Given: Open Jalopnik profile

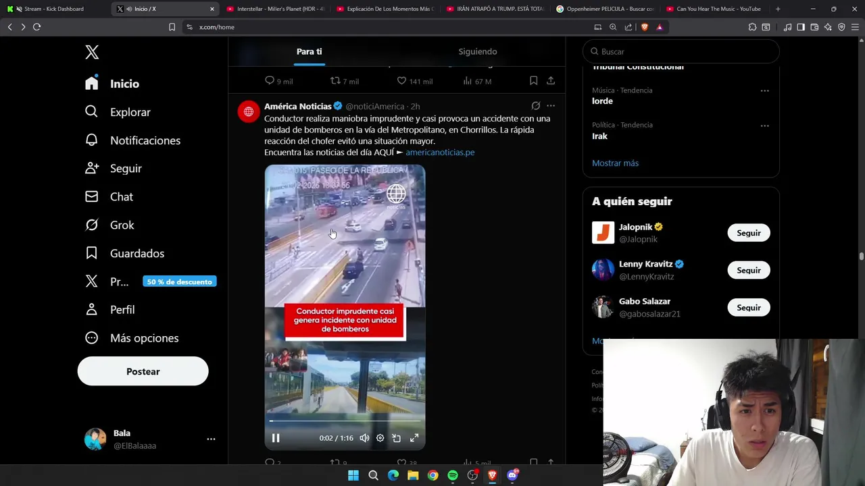Looking at the screenshot, I should coord(635,227).
